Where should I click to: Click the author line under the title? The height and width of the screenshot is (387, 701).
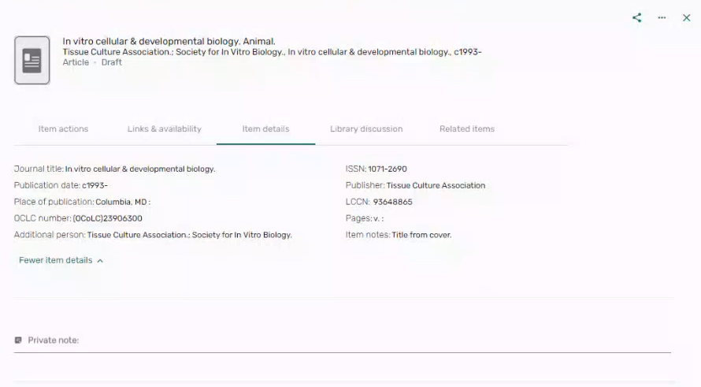[272, 52]
